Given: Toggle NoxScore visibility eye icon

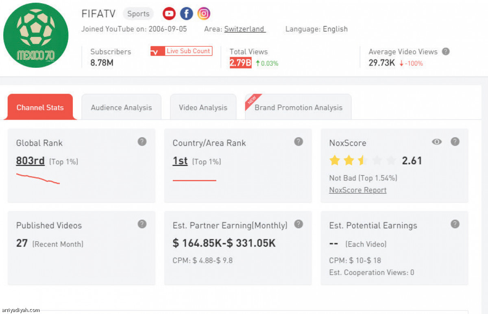Looking at the screenshot, I should pyautogui.click(x=437, y=142).
